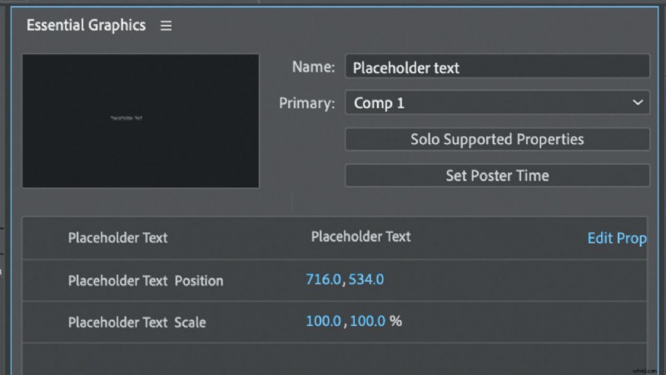The width and height of the screenshot is (666, 375).
Task: Select the Placeholder Text Position property row
Action: click(x=146, y=281)
